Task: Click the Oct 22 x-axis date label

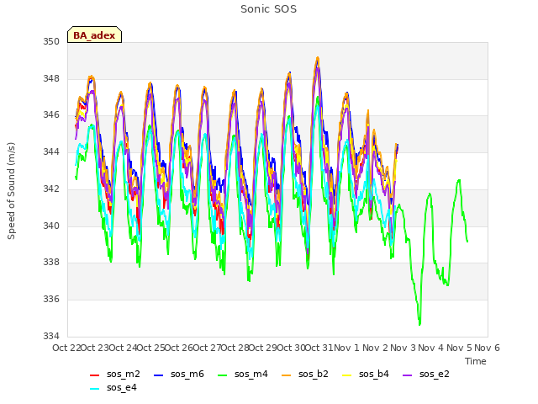Action: (66, 348)
